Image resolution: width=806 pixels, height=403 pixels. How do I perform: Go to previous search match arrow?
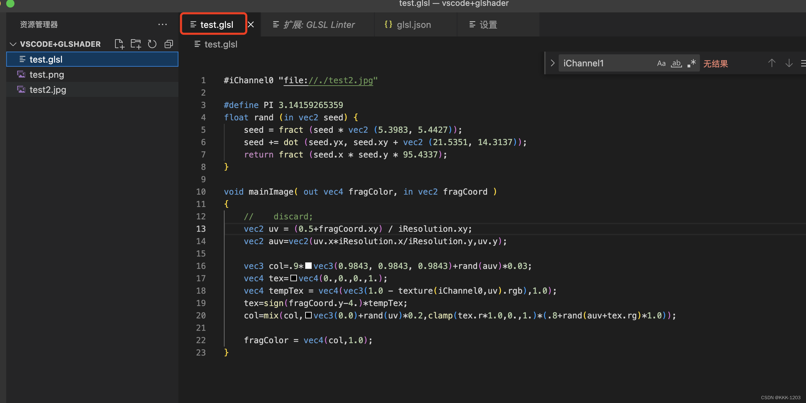coord(772,63)
